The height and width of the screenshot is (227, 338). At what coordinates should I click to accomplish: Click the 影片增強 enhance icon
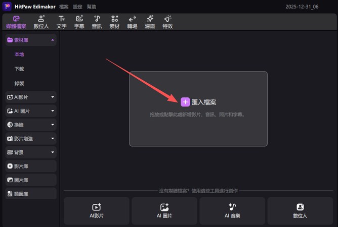10,139
